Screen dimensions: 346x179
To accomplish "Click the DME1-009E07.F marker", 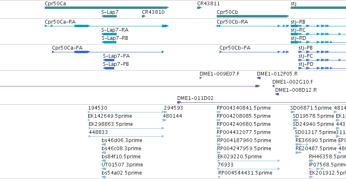I will point(200,78).
